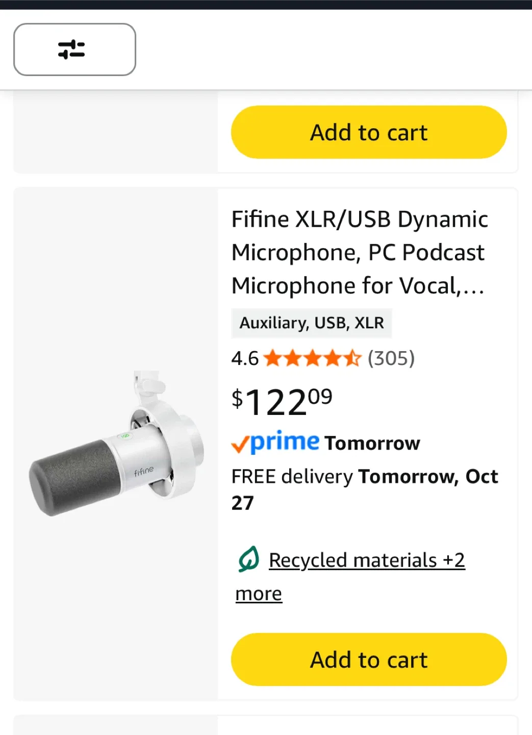Open the Recycled materials +2 link
Viewport: 532px width, 735px height.
(367, 560)
